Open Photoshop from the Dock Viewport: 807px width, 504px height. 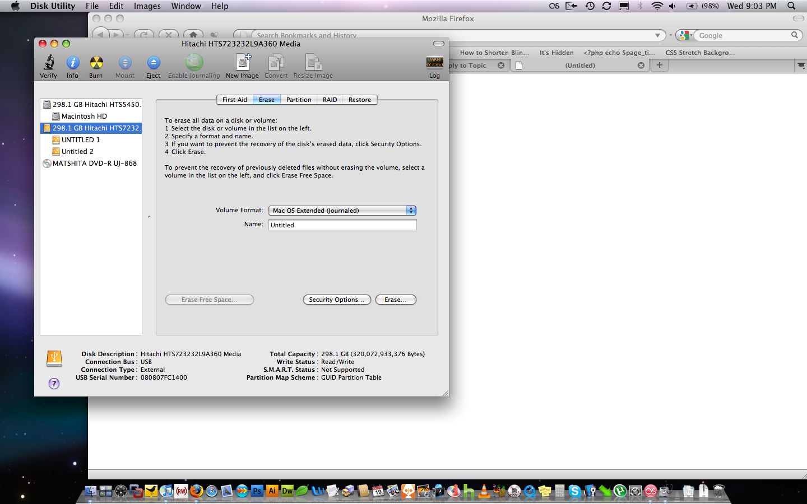pos(257,491)
